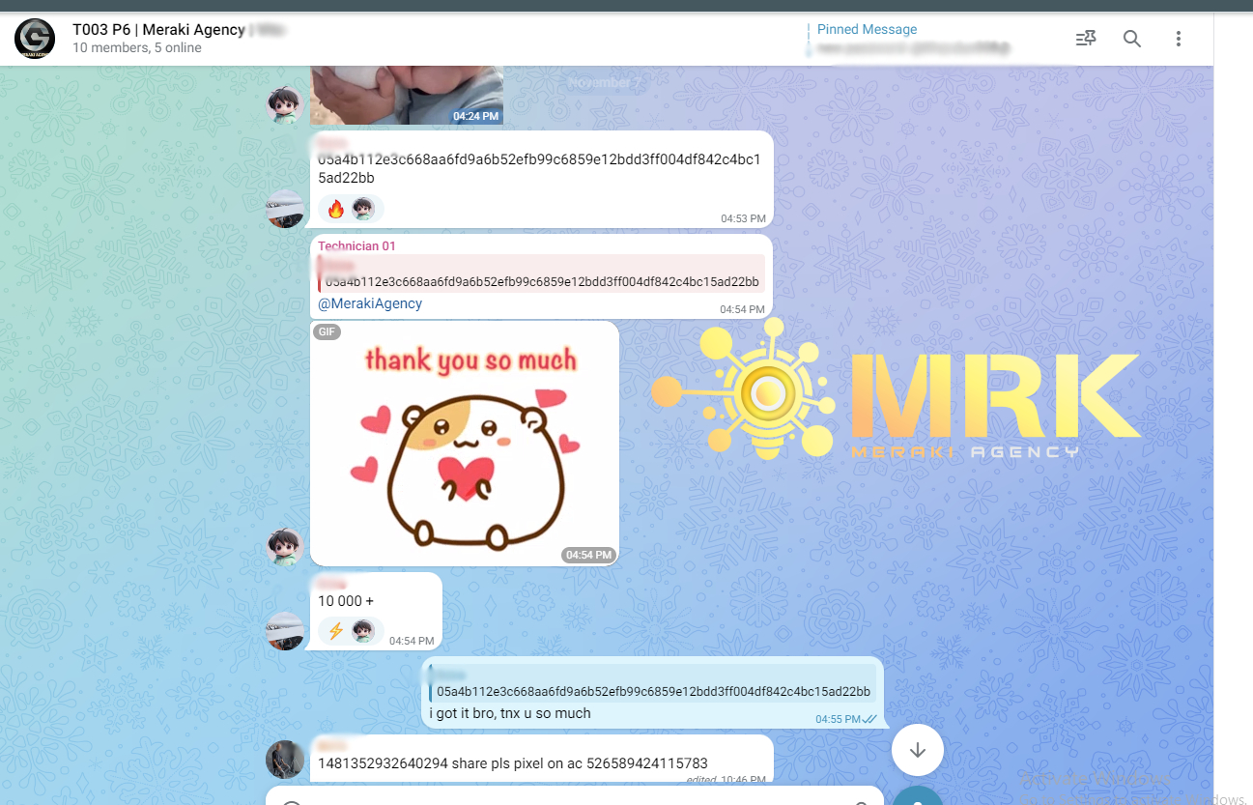Click sender avatar beside the 04:53 PM message
This screenshot has width=1253, height=805.
coord(285,209)
